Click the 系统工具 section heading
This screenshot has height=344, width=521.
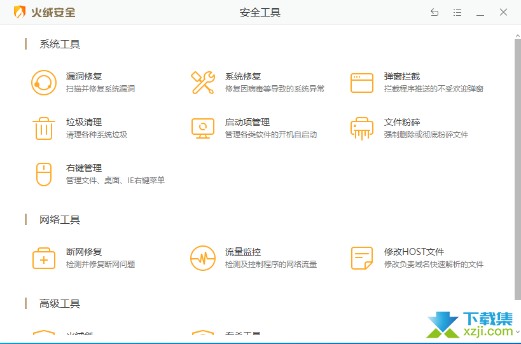coord(60,44)
